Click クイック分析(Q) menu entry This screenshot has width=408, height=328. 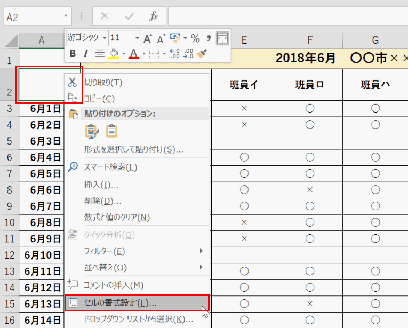tap(137, 235)
